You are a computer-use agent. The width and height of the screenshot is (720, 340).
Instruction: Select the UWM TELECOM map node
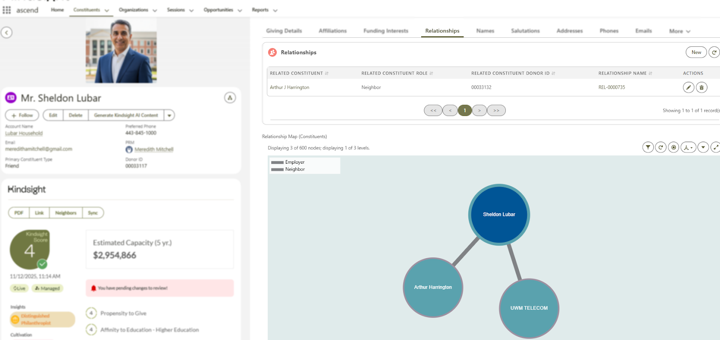(529, 308)
